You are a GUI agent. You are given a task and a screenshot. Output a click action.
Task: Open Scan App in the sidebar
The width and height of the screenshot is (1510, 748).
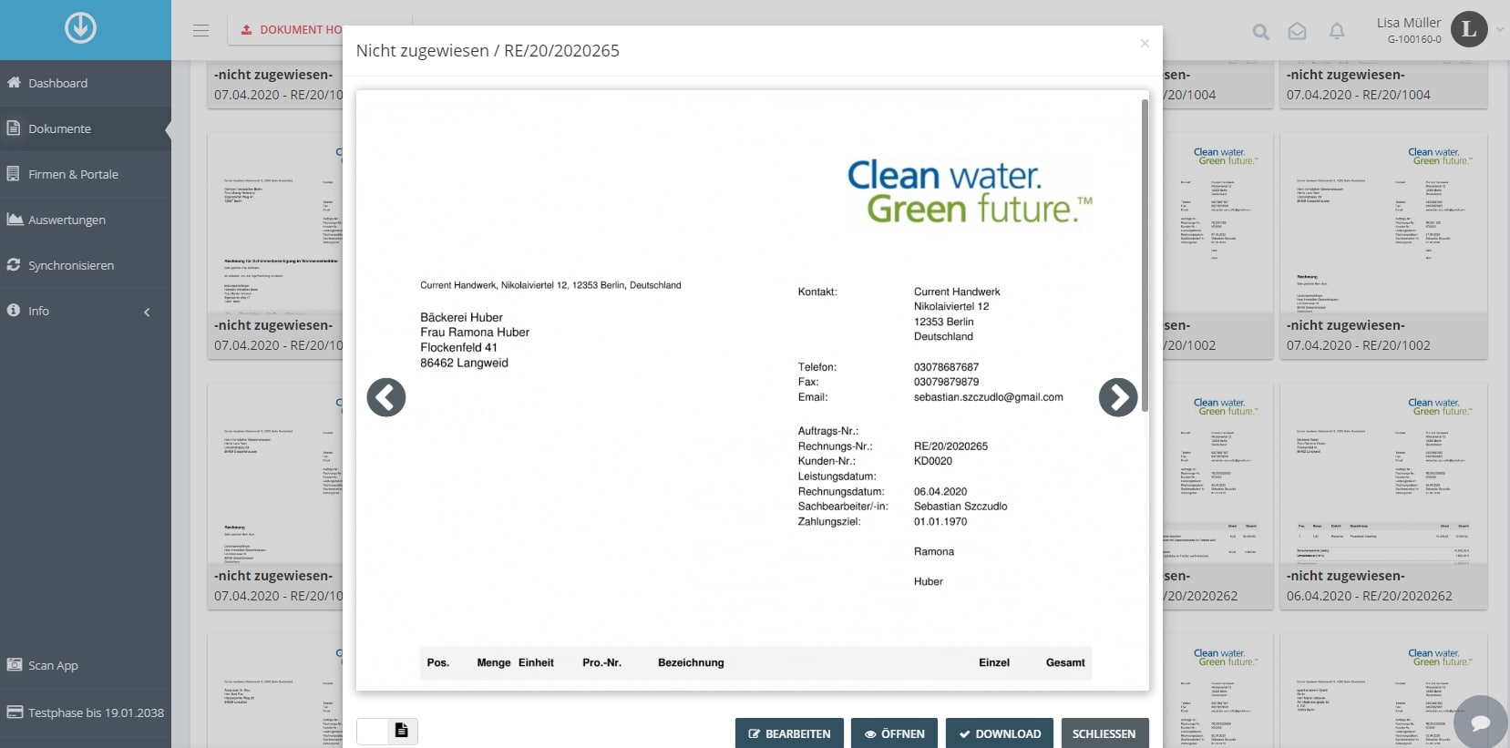[x=86, y=665]
